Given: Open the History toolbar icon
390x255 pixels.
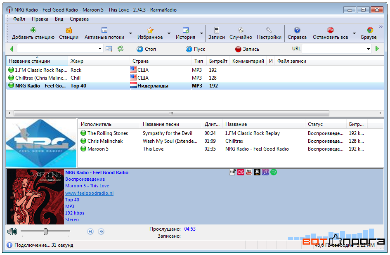Looking at the screenshot, I should 186,31.
